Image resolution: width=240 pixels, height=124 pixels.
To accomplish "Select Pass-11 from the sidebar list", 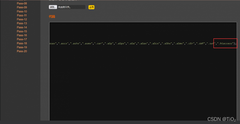I will pos(22,16).
